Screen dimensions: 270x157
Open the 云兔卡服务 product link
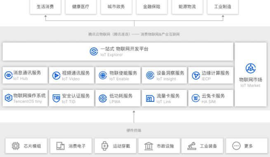click(213, 96)
